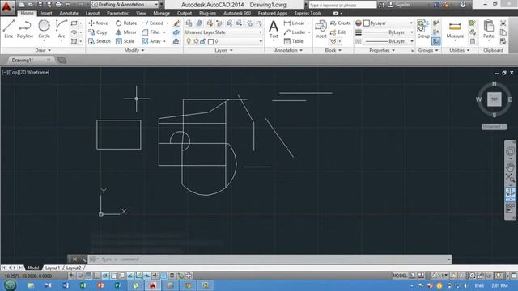Choose the Move command
The height and width of the screenshot is (291, 518).
click(x=98, y=23)
